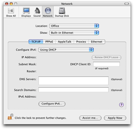Focus the DNS Servers text box

coord(73,81)
